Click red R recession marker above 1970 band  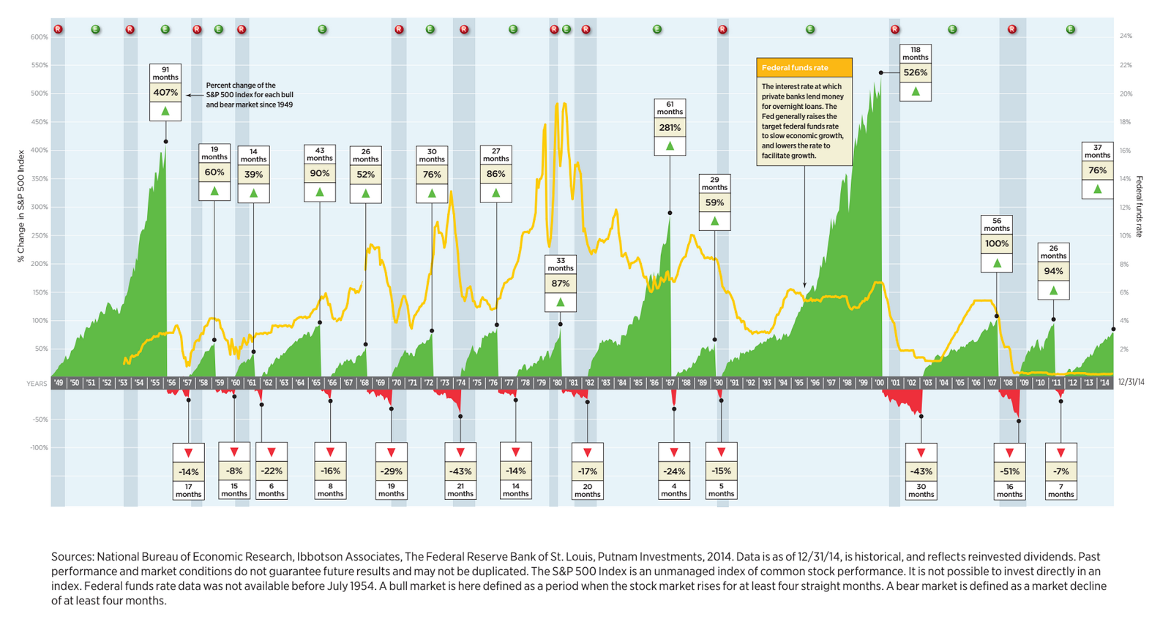[x=399, y=29]
